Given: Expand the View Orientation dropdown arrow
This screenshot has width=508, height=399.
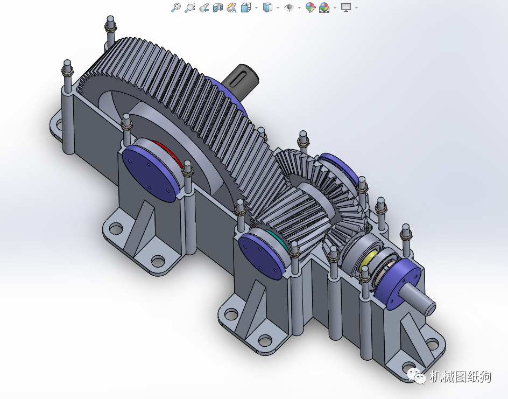Looking at the screenshot, I should pos(256,8).
